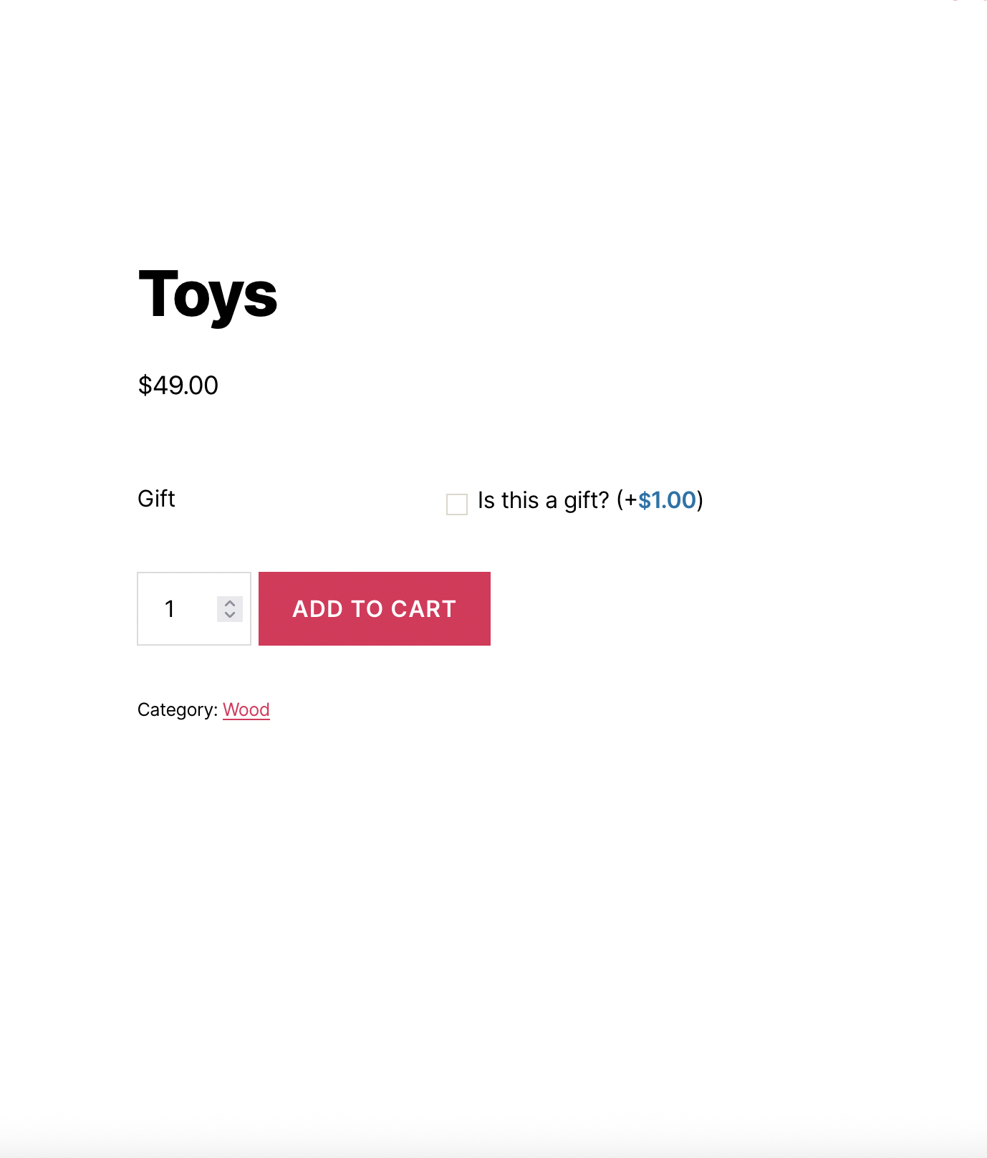Click the number 1 in quantity box
Image resolution: width=987 pixels, height=1158 pixels.
click(170, 609)
